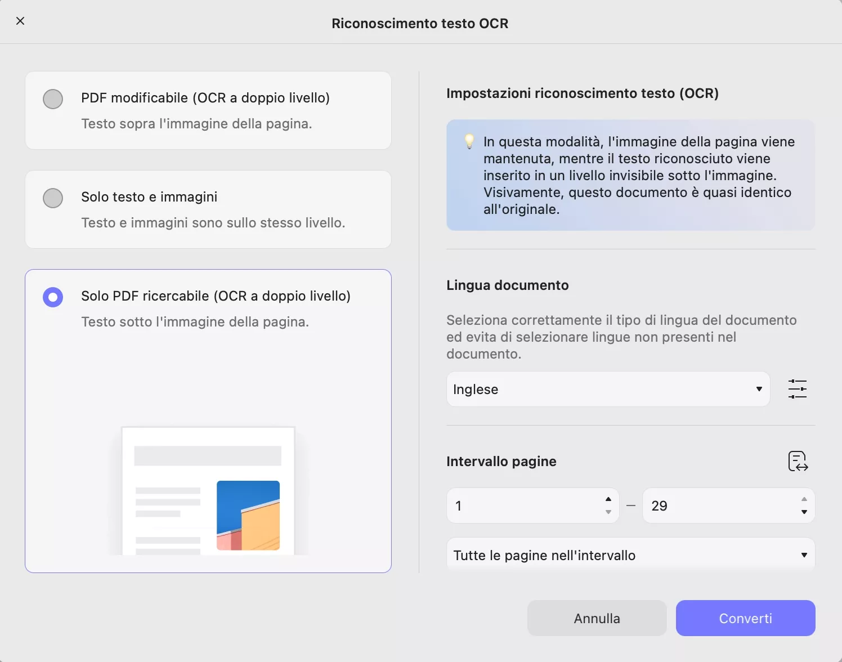The image size is (842, 662).
Task: Click the page range document icon
Action: pos(798,461)
